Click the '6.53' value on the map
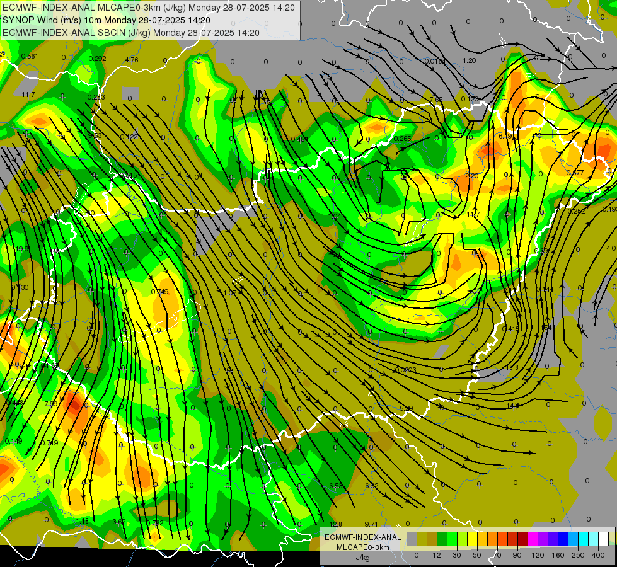 (x=336, y=486)
